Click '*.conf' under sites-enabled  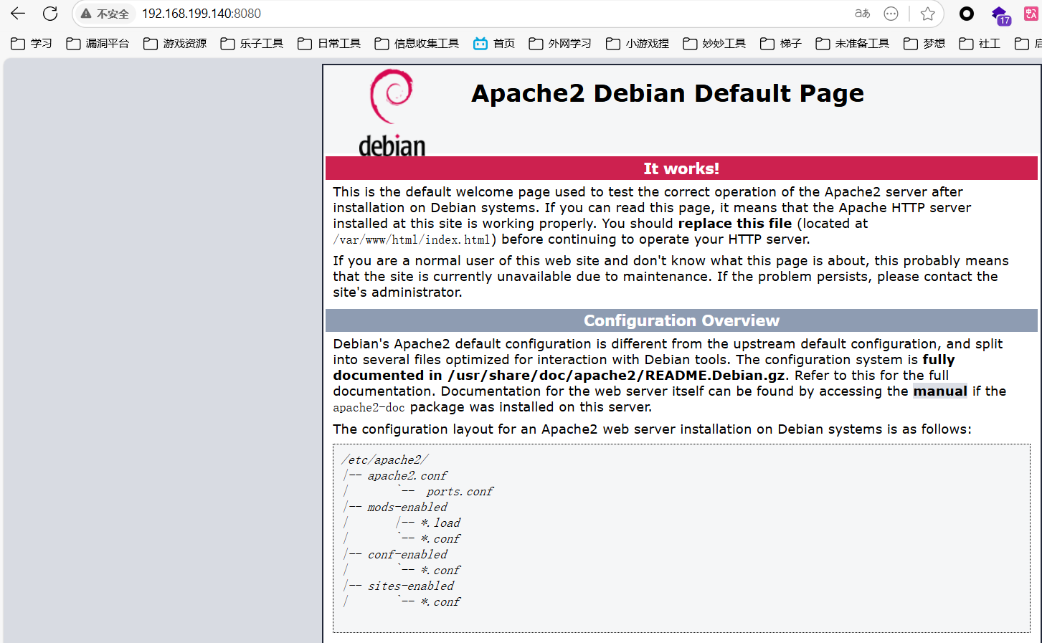coord(440,602)
